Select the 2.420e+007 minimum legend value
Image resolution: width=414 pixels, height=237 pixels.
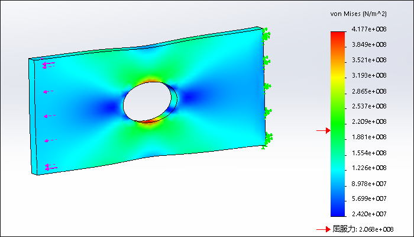pos(369,214)
